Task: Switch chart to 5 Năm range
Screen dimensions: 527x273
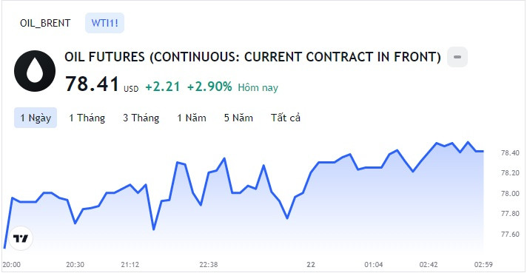Action: [238, 118]
